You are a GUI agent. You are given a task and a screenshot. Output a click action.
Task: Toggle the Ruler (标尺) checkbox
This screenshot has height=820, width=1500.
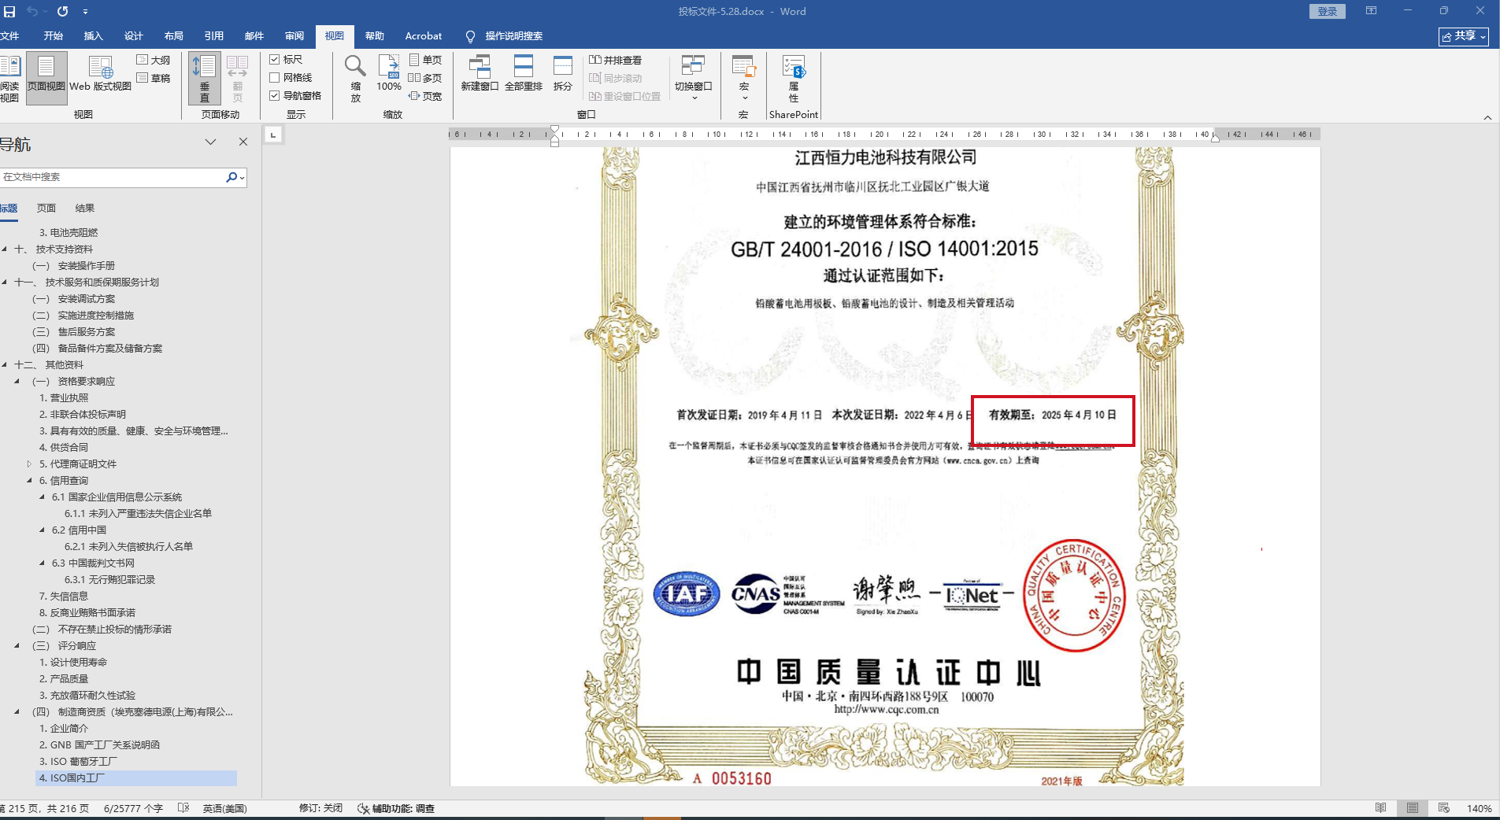(286, 59)
